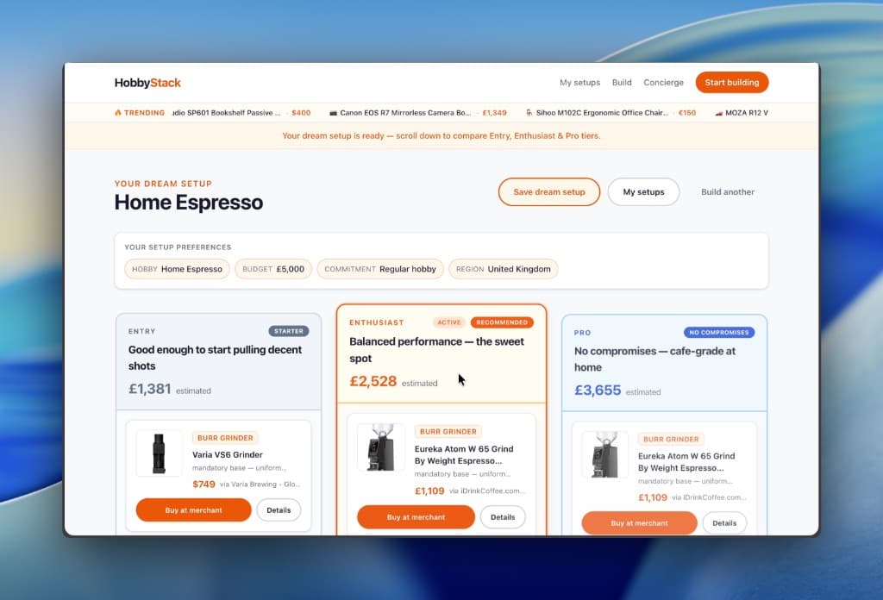Click the chair icon in trending bar
Viewport: 883px width, 600px height.
[529, 113]
